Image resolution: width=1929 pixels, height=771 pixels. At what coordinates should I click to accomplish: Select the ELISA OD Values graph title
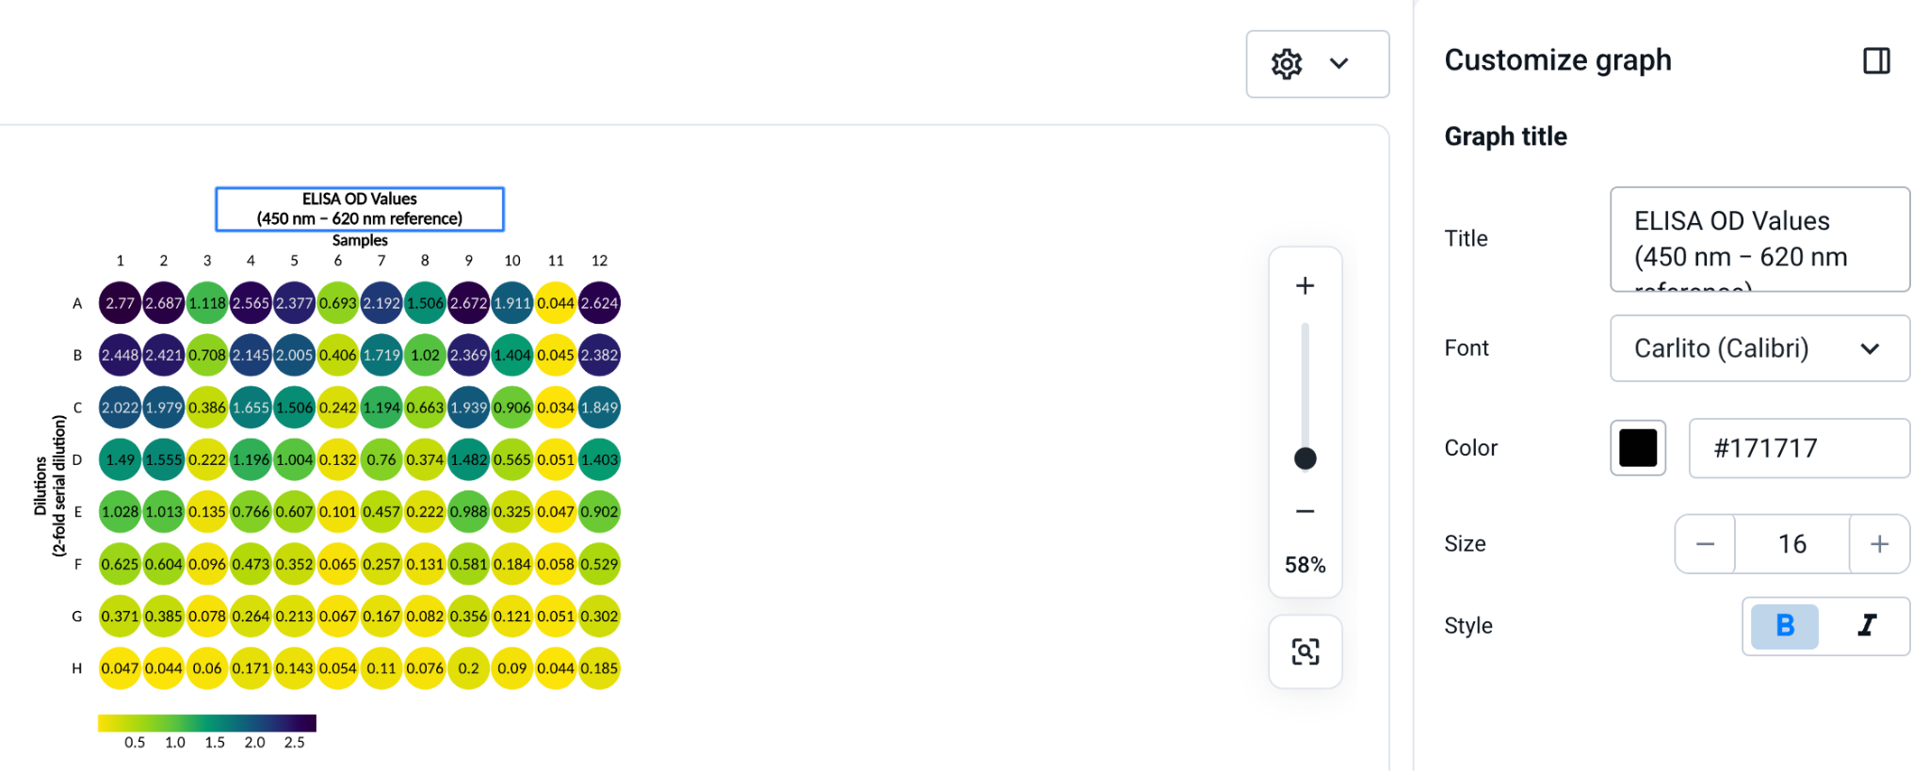tap(360, 209)
